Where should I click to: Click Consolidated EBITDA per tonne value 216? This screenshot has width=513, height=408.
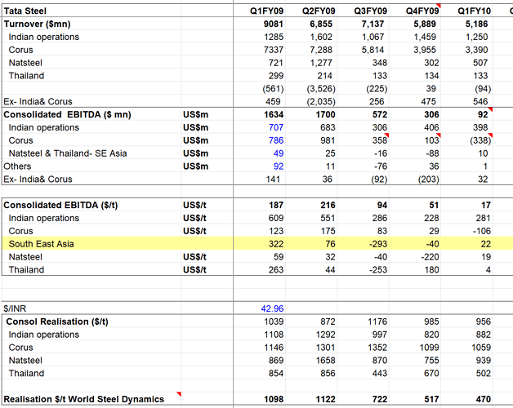(328, 205)
